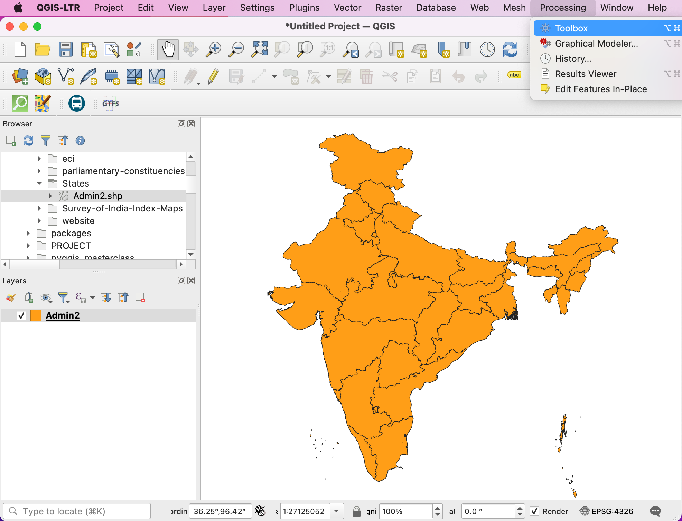Click the EPSG:4326 CRS button

pos(607,511)
